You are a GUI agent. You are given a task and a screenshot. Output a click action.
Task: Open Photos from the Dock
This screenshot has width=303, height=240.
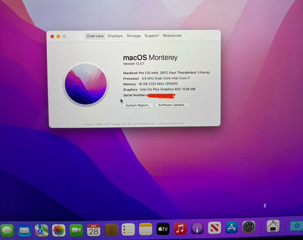[59, 230]
